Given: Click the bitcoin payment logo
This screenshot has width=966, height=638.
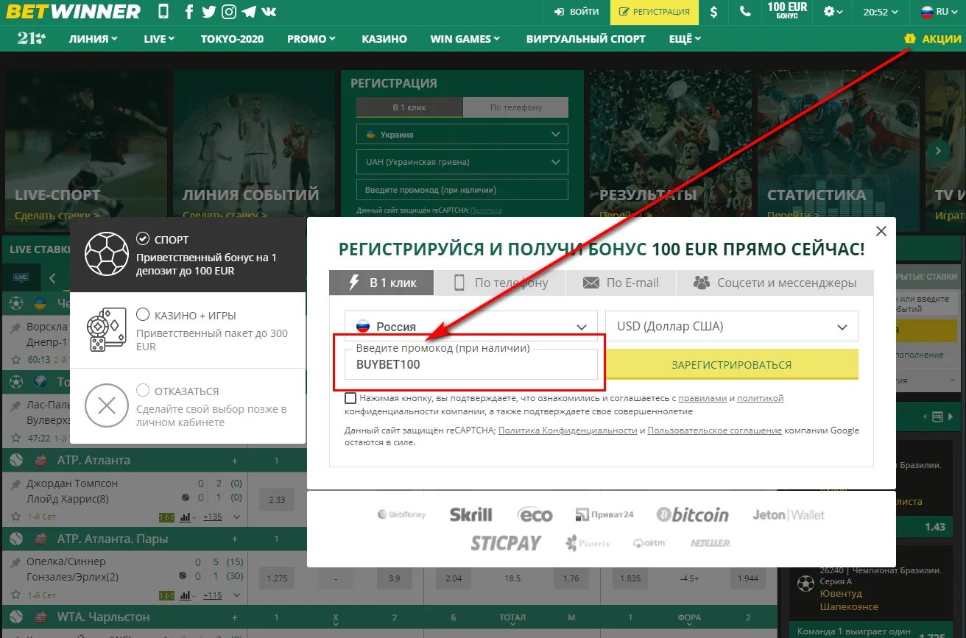Looking at the screenshot, I should tap(693, 514).
